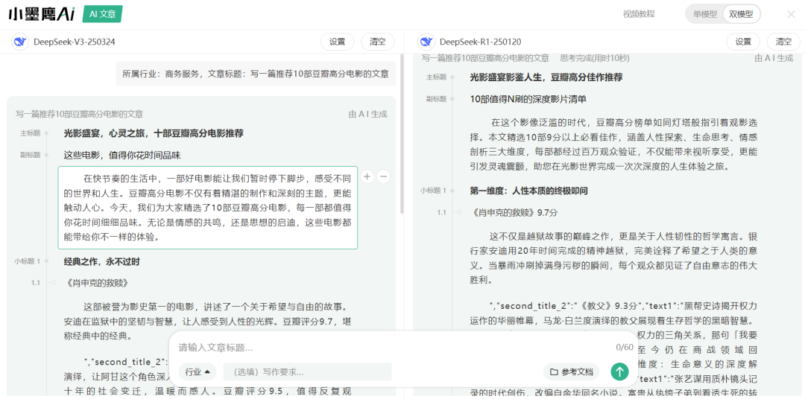This screenshot has width=805, height=399.
Task: Click the 1.1 outline node in right panel
Action: click(442, 212)
